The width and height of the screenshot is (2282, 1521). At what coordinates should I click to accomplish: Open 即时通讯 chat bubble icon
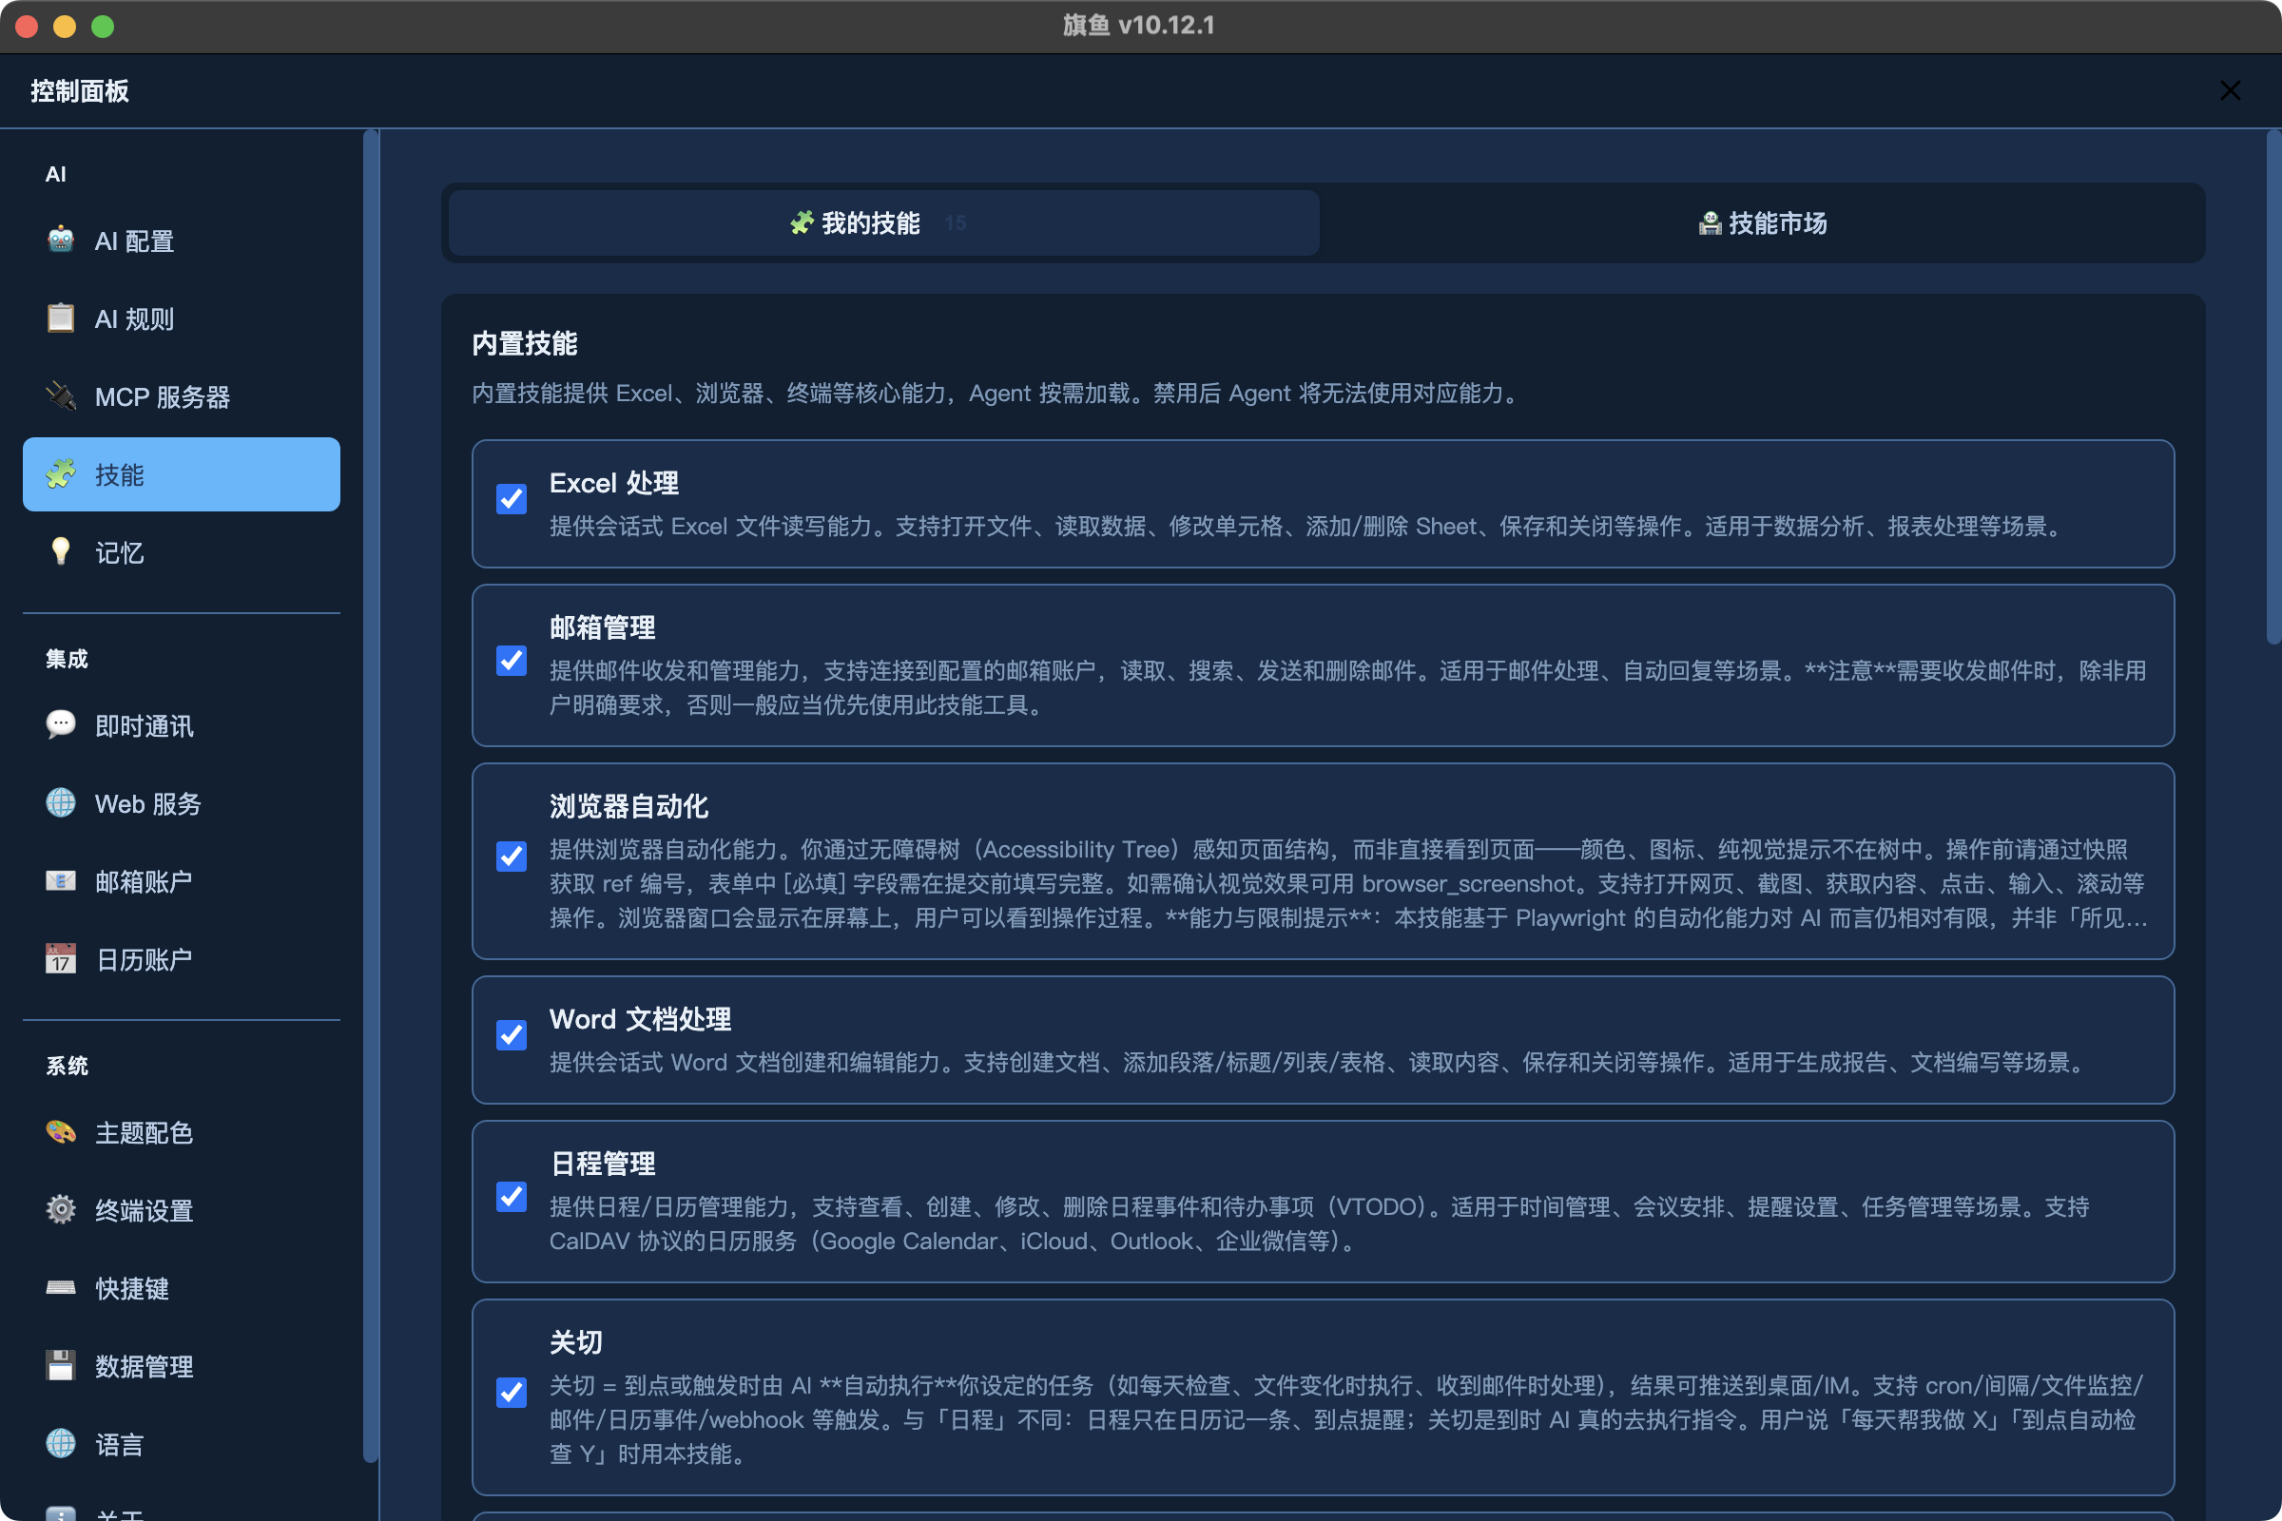click(x=60, y=725)
